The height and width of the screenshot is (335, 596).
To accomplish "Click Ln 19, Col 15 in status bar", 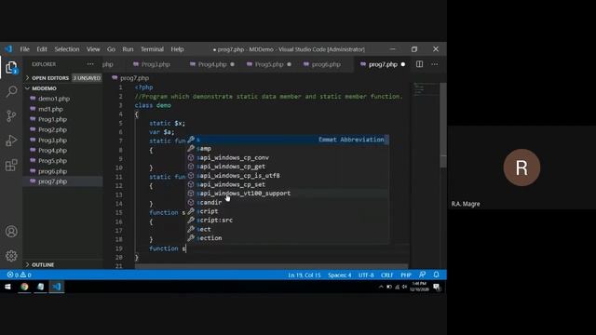I will (305, 275).
